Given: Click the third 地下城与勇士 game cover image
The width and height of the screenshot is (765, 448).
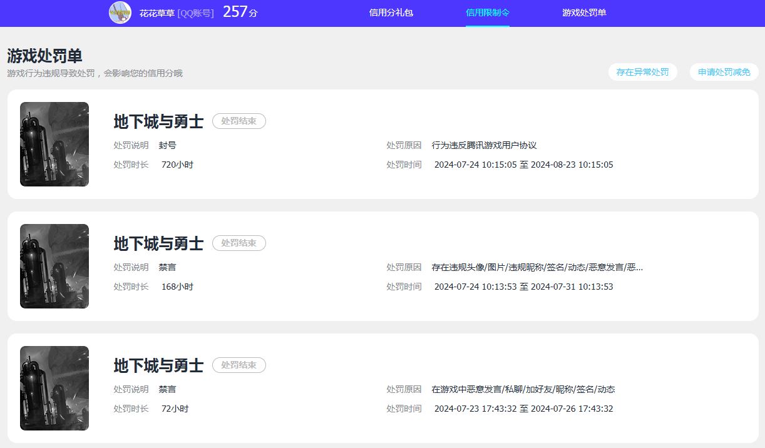Looking at the screenshot, I should tap(54, 387).
